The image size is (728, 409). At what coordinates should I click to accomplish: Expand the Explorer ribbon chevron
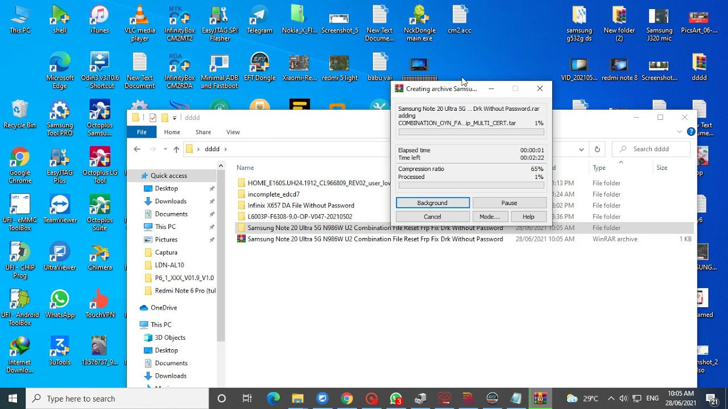(679, 132)
